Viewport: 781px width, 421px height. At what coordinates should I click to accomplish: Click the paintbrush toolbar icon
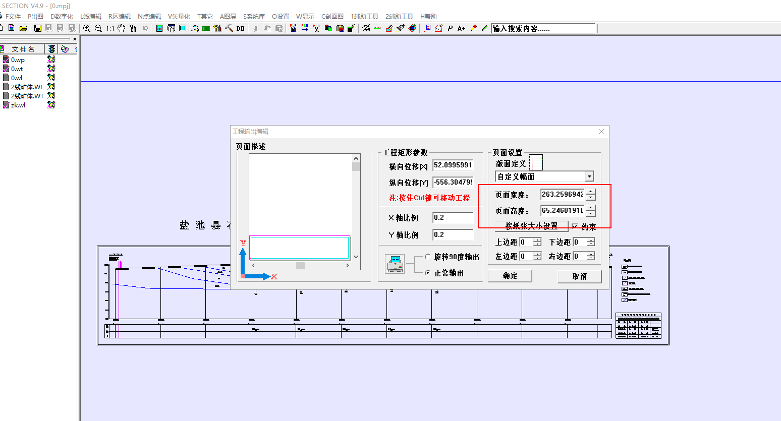pyautogui.click(x=400, y=28)
